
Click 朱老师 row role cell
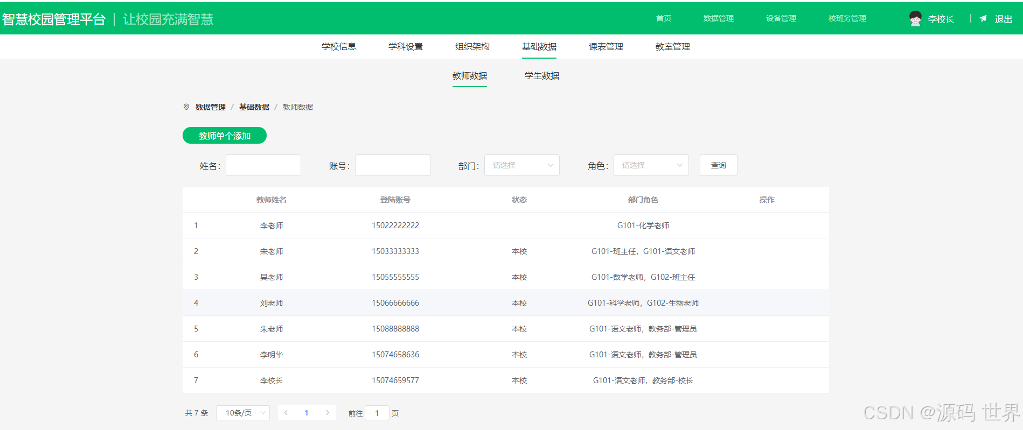(643, 329)
